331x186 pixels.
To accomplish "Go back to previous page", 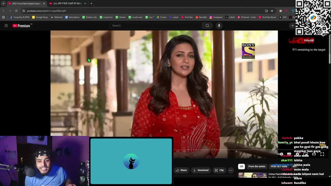I will (4, 11).
